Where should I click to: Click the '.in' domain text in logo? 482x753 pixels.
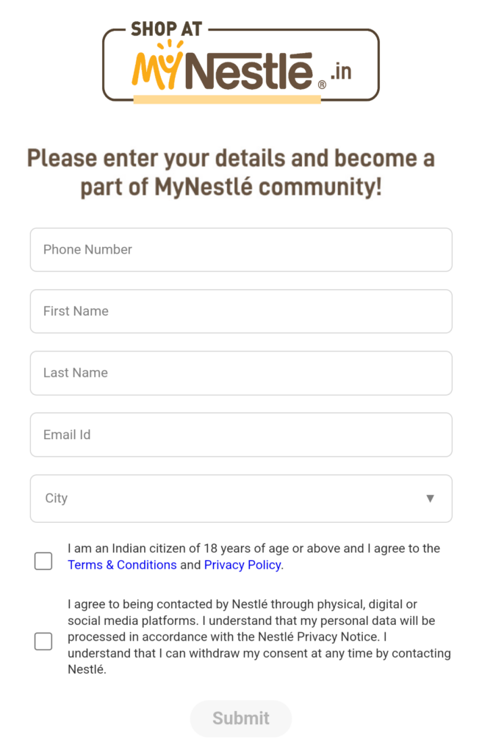[342, 71]
